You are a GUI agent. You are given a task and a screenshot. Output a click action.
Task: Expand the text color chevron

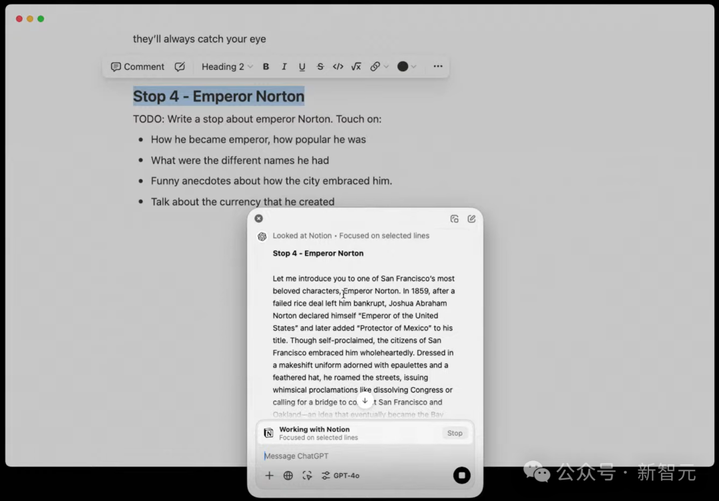pyautogui.click(x=413, y=67)
